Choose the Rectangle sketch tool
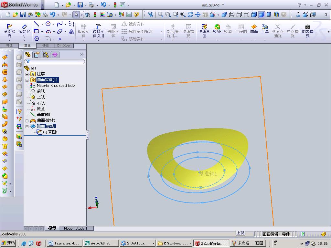Screen dimensions: 331x248 tap(37, 31)
